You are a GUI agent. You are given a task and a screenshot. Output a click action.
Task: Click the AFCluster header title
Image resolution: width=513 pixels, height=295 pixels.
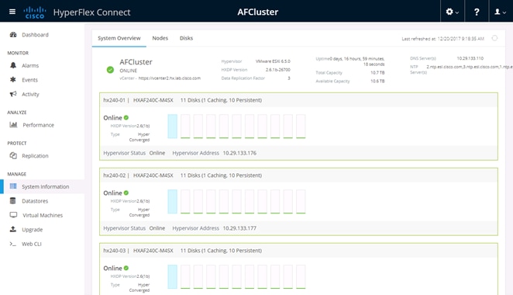(258, 12)
